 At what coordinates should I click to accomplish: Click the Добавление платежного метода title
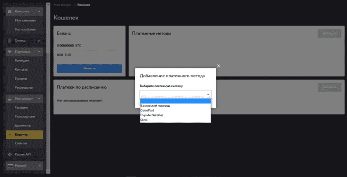pos(172,76)
